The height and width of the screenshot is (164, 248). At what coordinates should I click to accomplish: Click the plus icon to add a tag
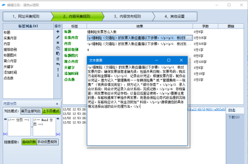pyautogui.click(x=58, y=31)
